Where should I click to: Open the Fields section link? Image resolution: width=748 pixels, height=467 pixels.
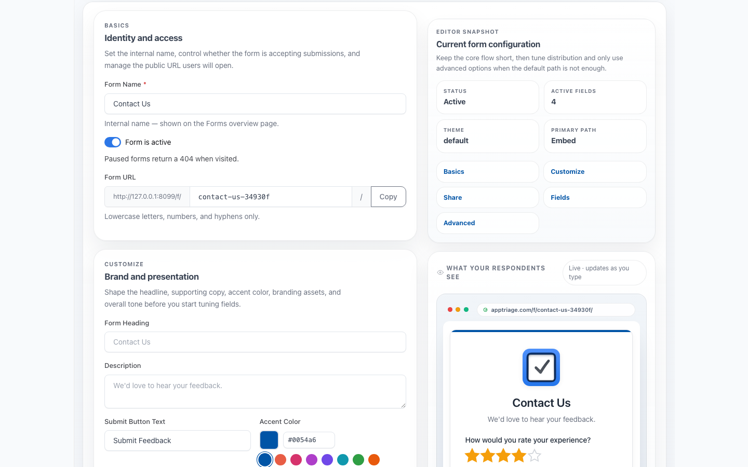tap(595, 198)
